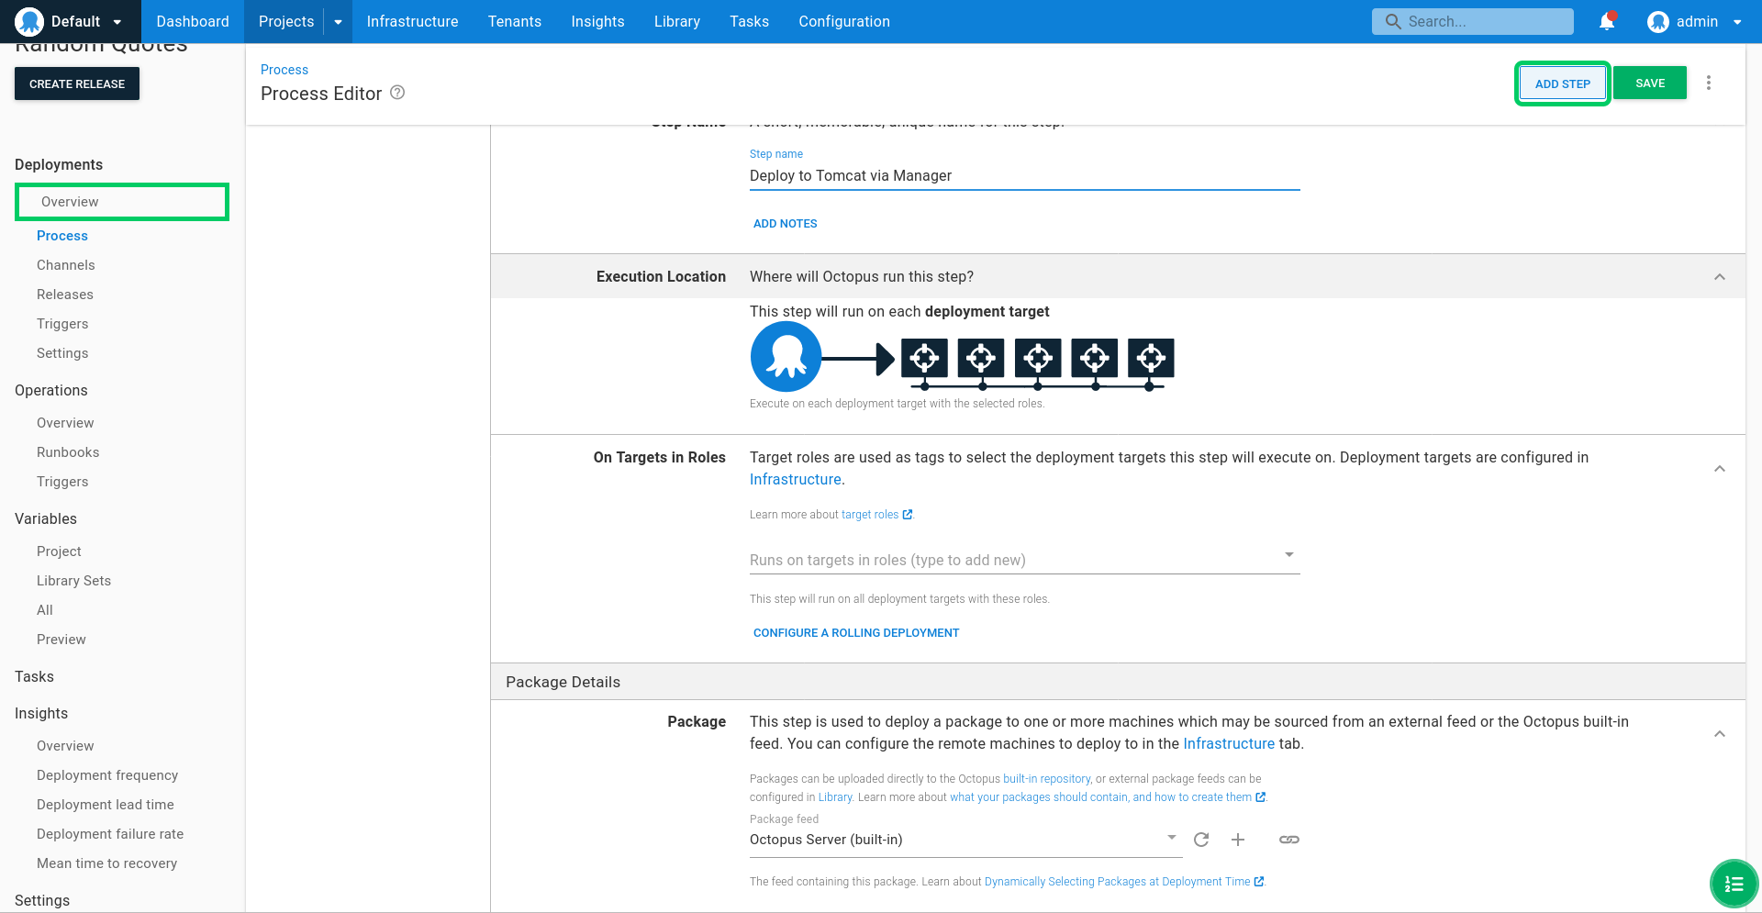
Task: Click CONFIGURE A ROLLING DEPLOYMENT
Action: coord(856,633)
